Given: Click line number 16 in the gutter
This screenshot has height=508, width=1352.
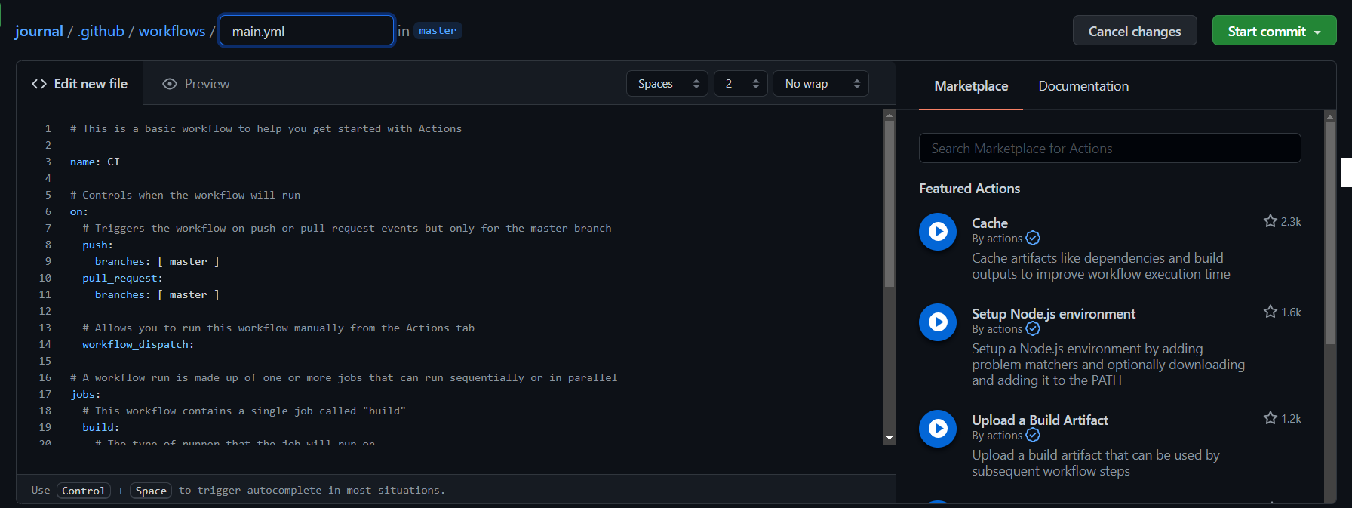Looking at the screenshot, I should pyautogui.click(x=45, y=377).
